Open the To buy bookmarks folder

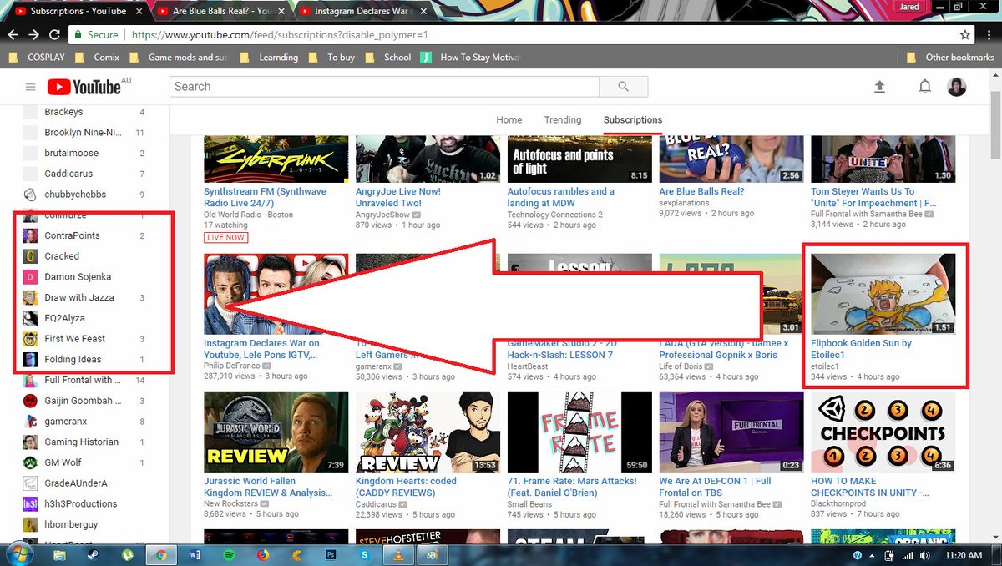(x=331, y=58)
